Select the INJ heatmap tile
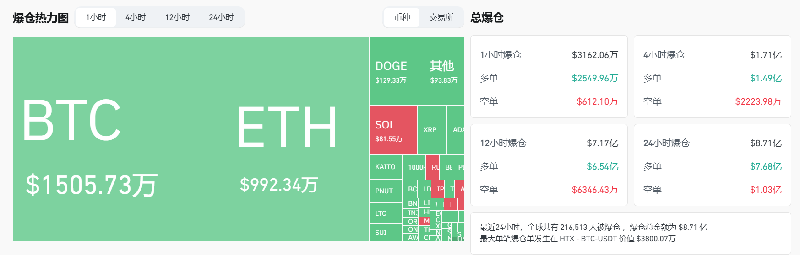This screenshot has width=800, height=255. coord(410,213)
